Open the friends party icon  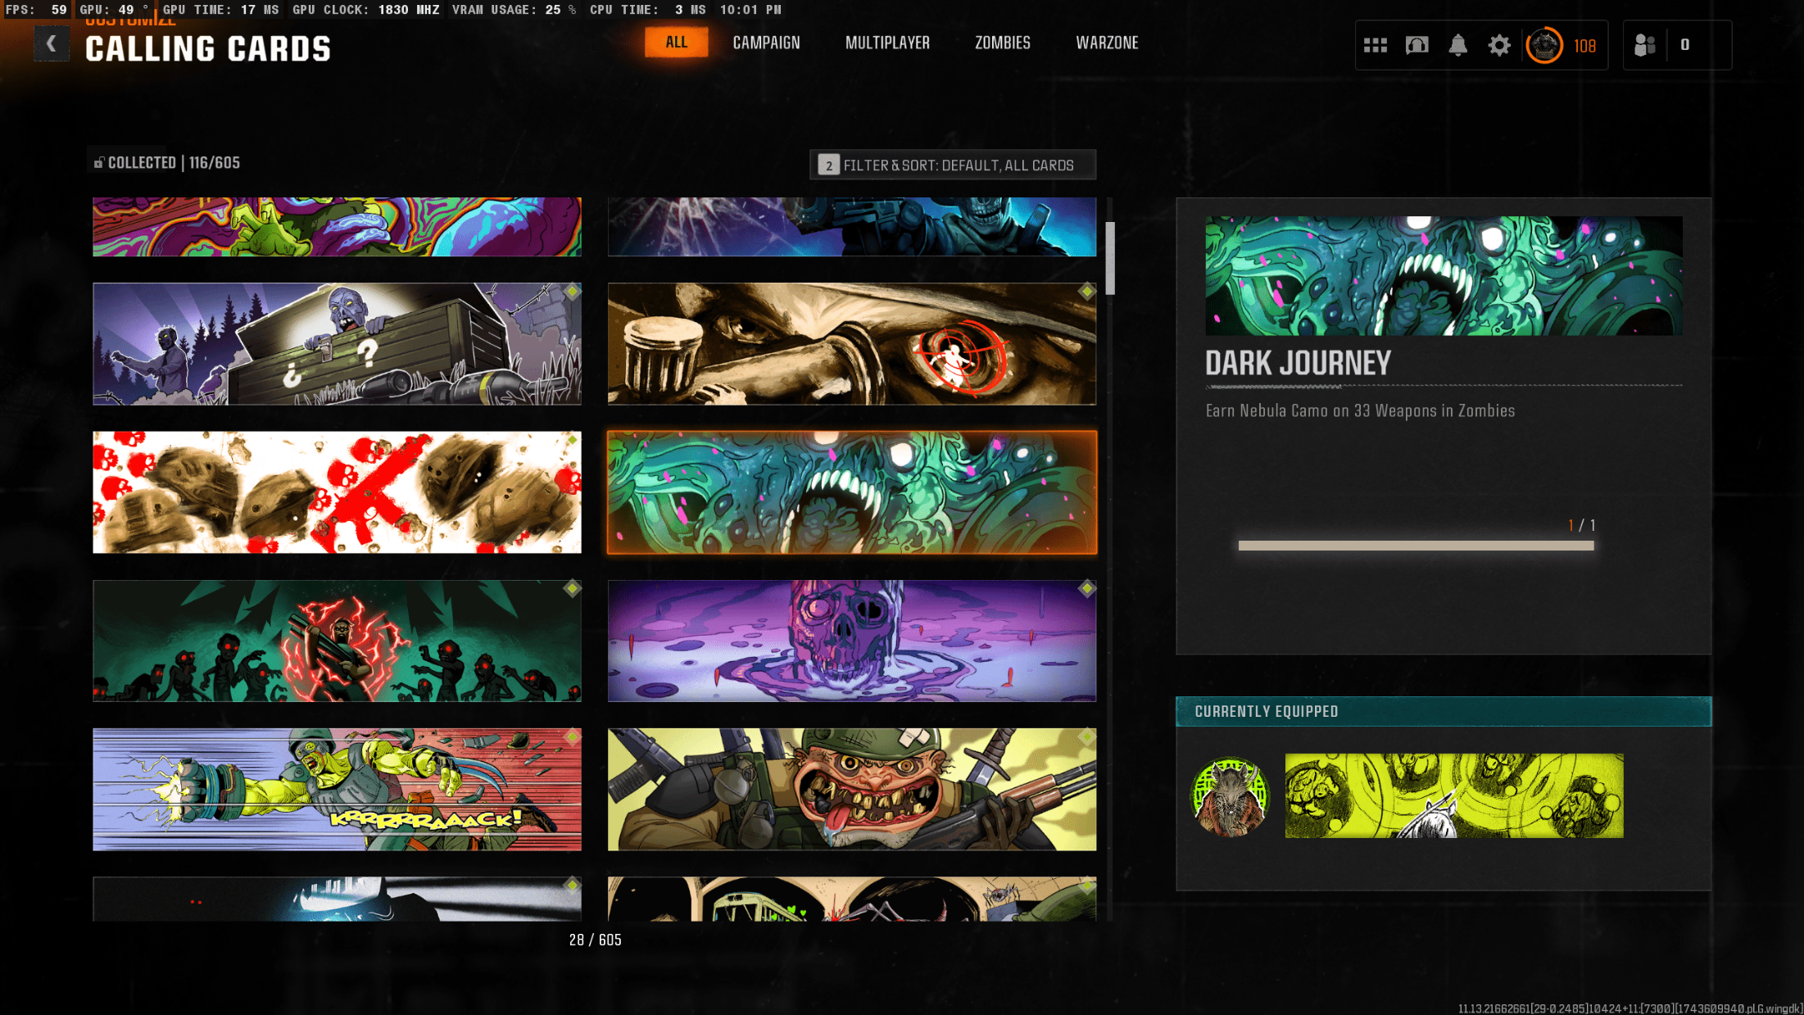coord(1644,45)
